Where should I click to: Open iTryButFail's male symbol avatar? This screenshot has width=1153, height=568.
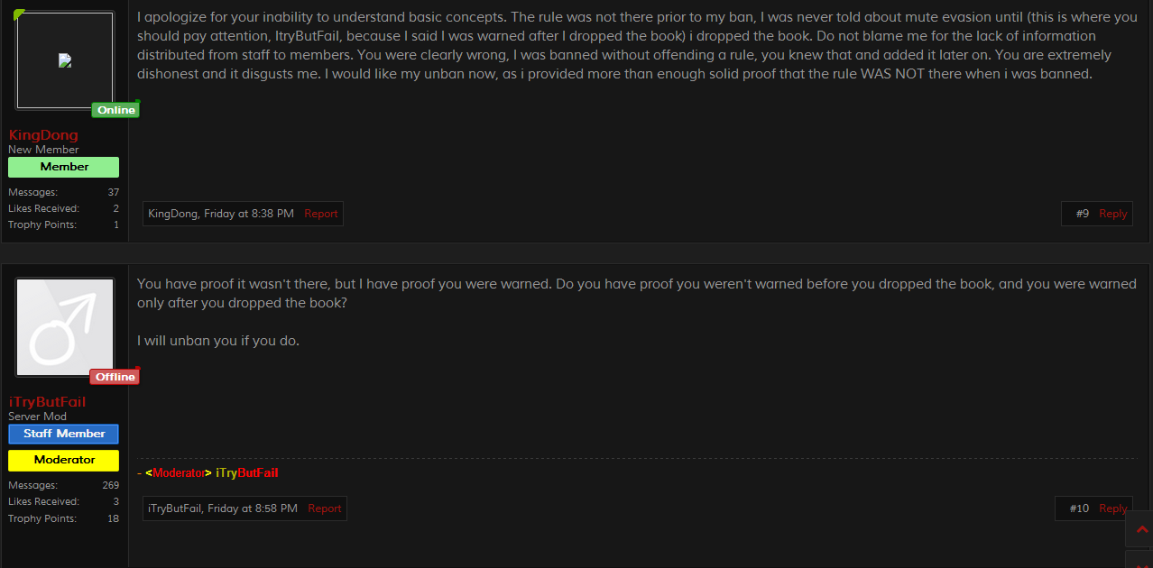(x=65, y=327)
